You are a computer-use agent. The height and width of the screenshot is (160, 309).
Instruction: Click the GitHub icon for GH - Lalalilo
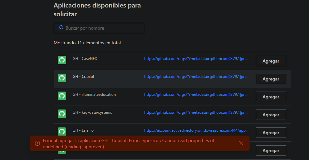click(62, 132)
